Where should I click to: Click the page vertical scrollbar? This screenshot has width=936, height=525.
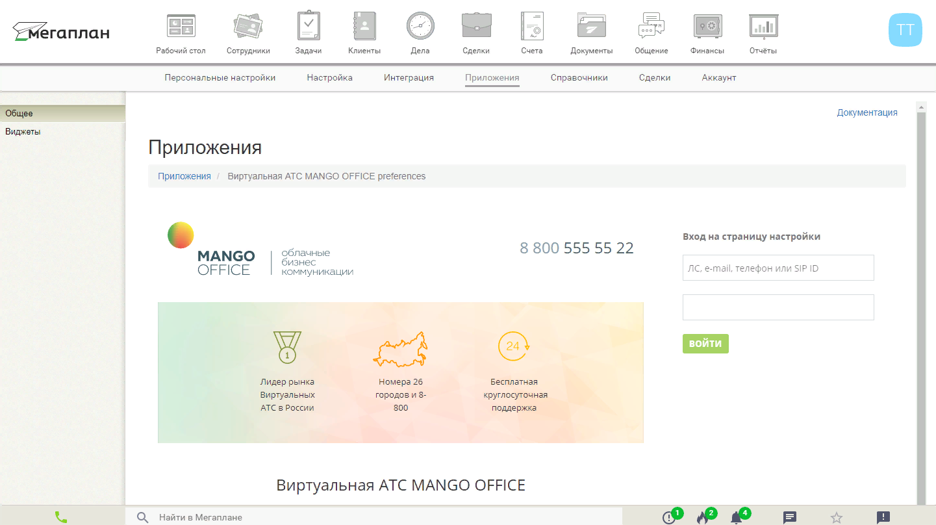click(921, 309)
